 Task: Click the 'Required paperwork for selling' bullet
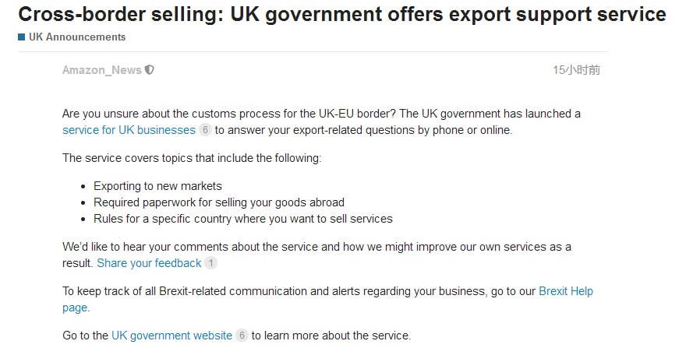(218, 202)
